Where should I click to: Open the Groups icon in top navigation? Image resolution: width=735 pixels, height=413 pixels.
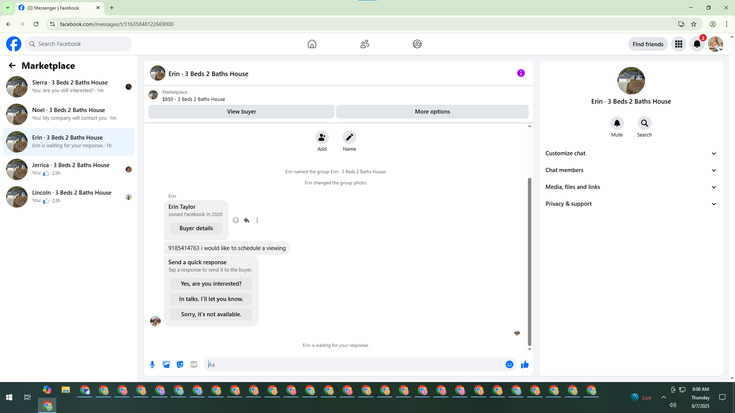tap(417, 44)
